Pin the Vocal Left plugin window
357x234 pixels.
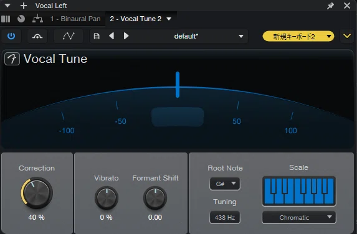(330, 6)
